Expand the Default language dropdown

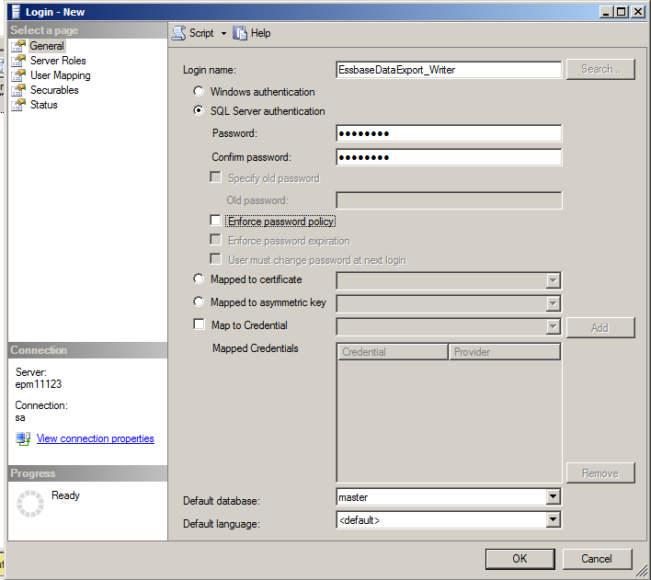[553, 520]
